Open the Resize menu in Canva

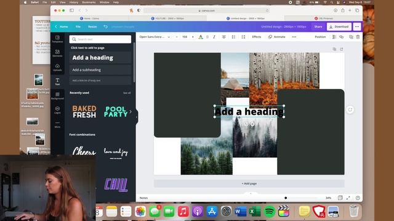click(x=92, y=26)
